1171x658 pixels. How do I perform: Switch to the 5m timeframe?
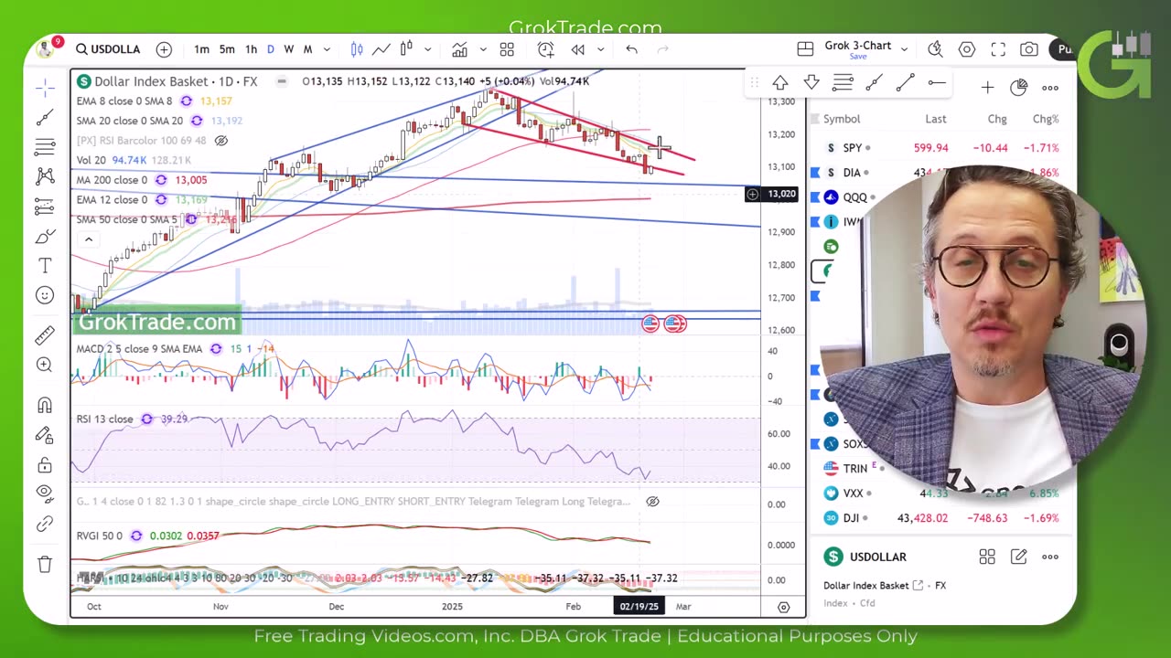click(227, 49)
